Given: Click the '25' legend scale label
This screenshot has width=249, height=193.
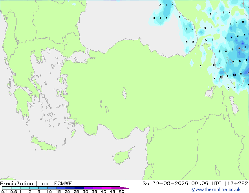Looking at the screenshot, I should pyautogui.click(x=76, y=191).
